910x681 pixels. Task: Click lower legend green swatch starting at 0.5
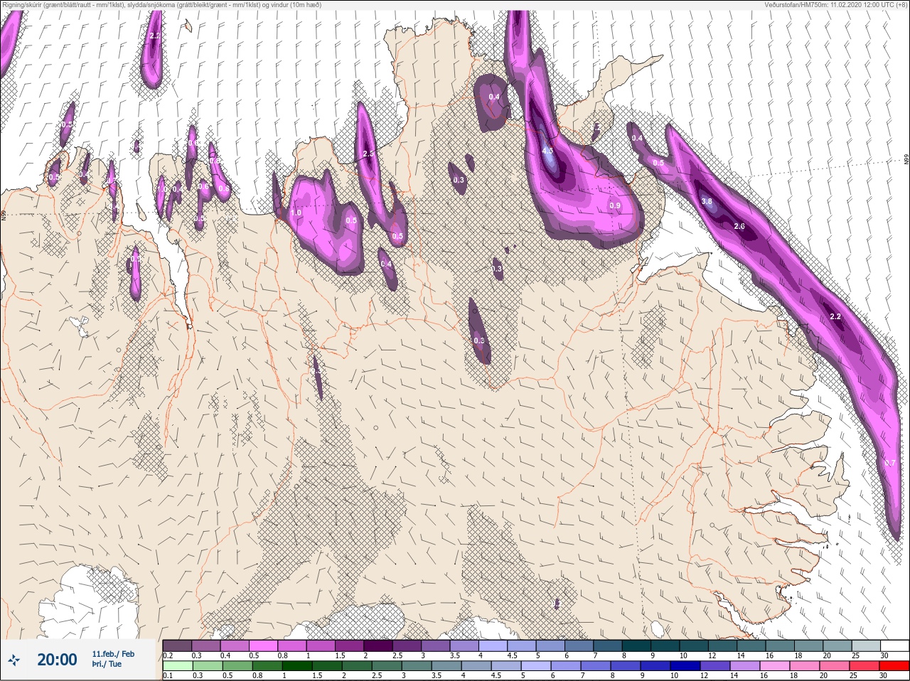pyautogui.click(x=237, y=667)
